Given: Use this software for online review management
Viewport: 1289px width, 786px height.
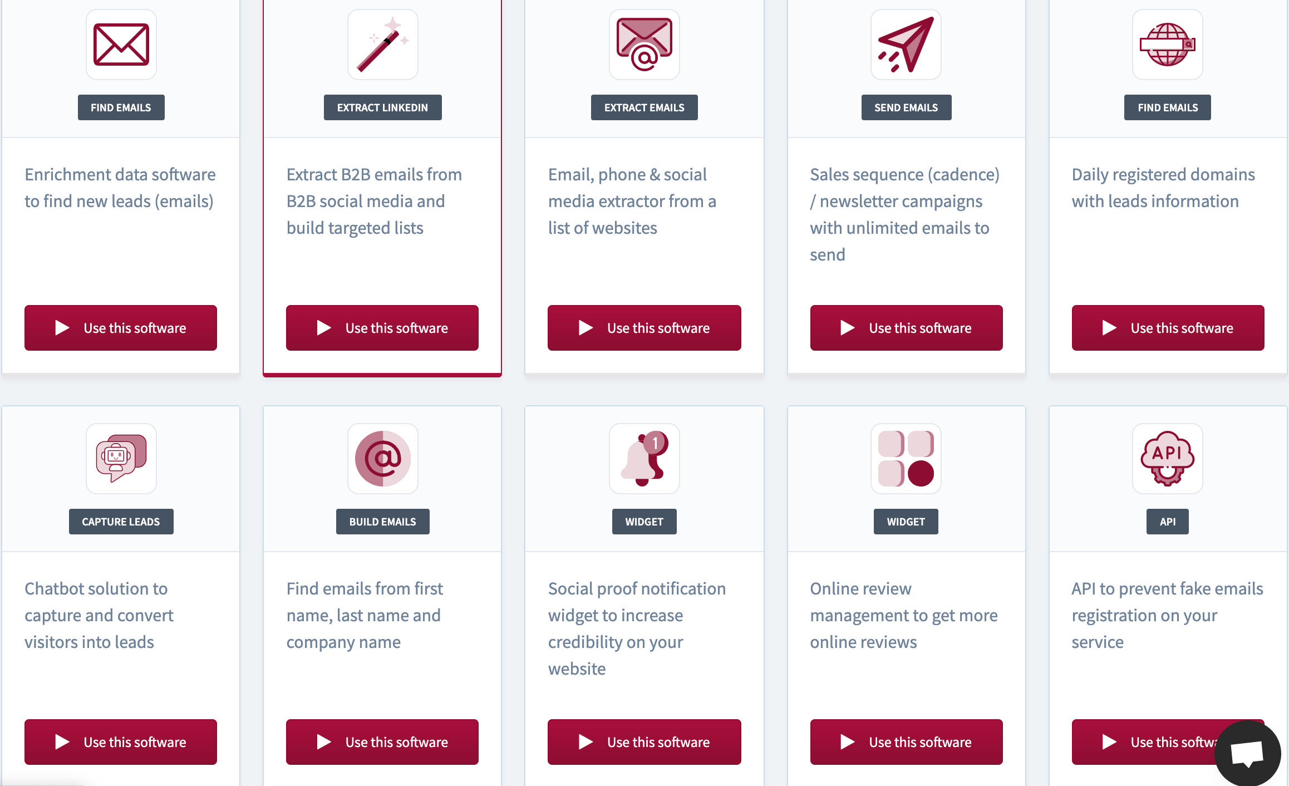Looking at the screenshot, I should [907, 742].
